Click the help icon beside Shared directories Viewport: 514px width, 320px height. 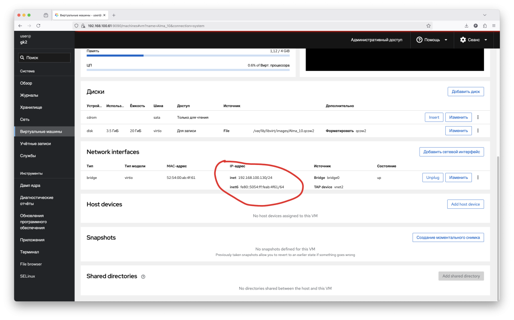[x=143, y=277]
